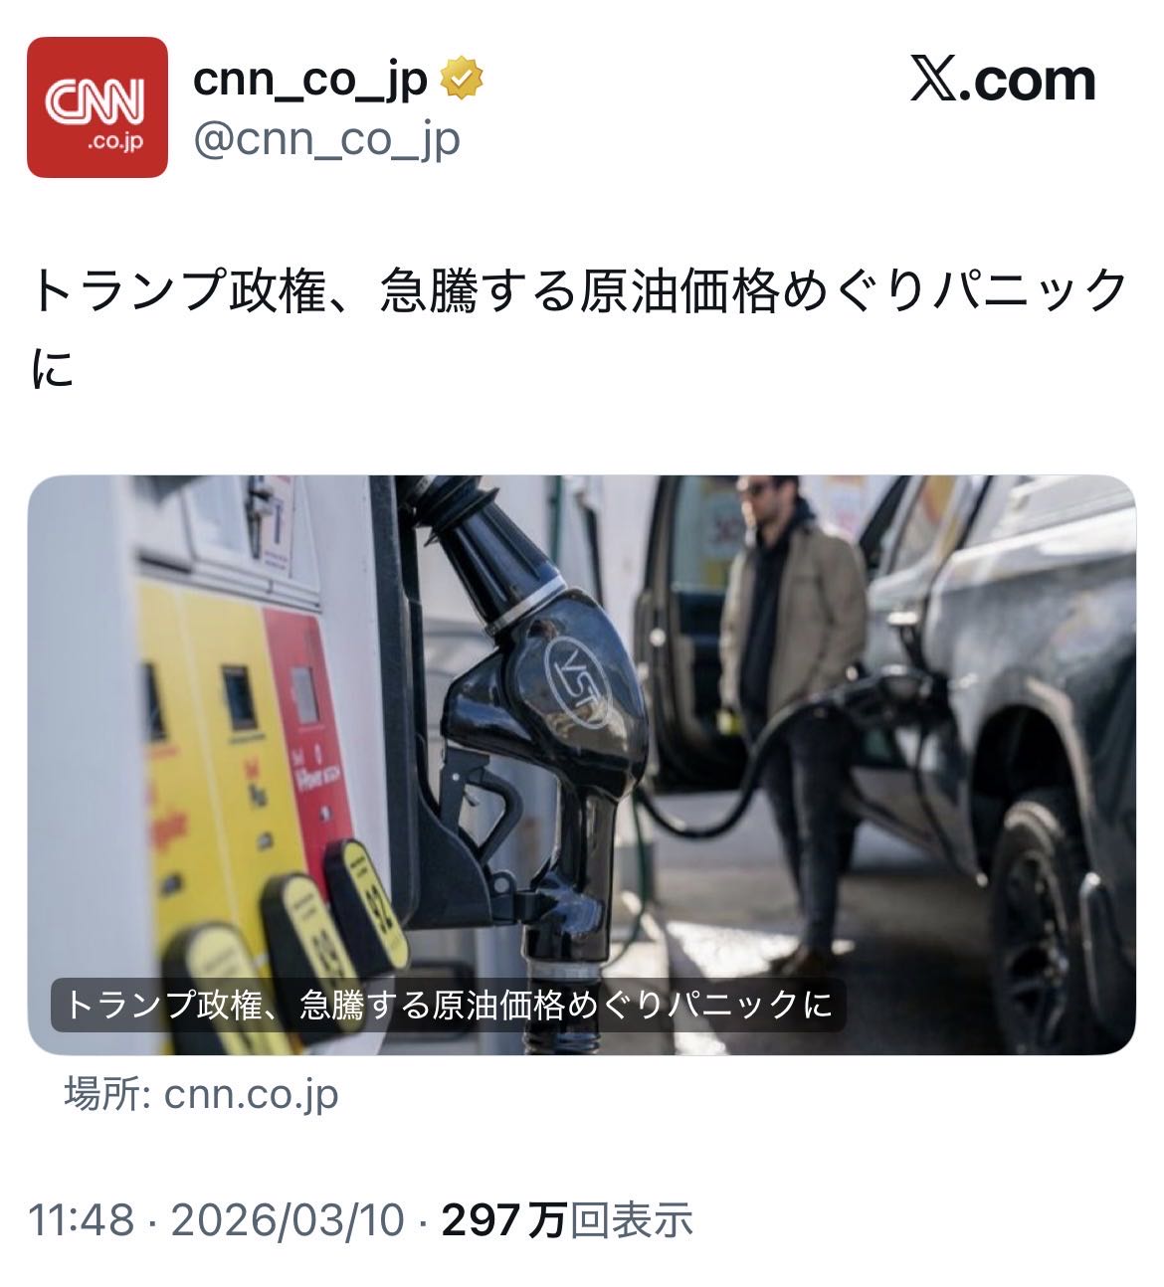The image size is (1164, 1287).
Task: Open the CNN.co.jp profile avatar
Action: click(x=97, y=107)
